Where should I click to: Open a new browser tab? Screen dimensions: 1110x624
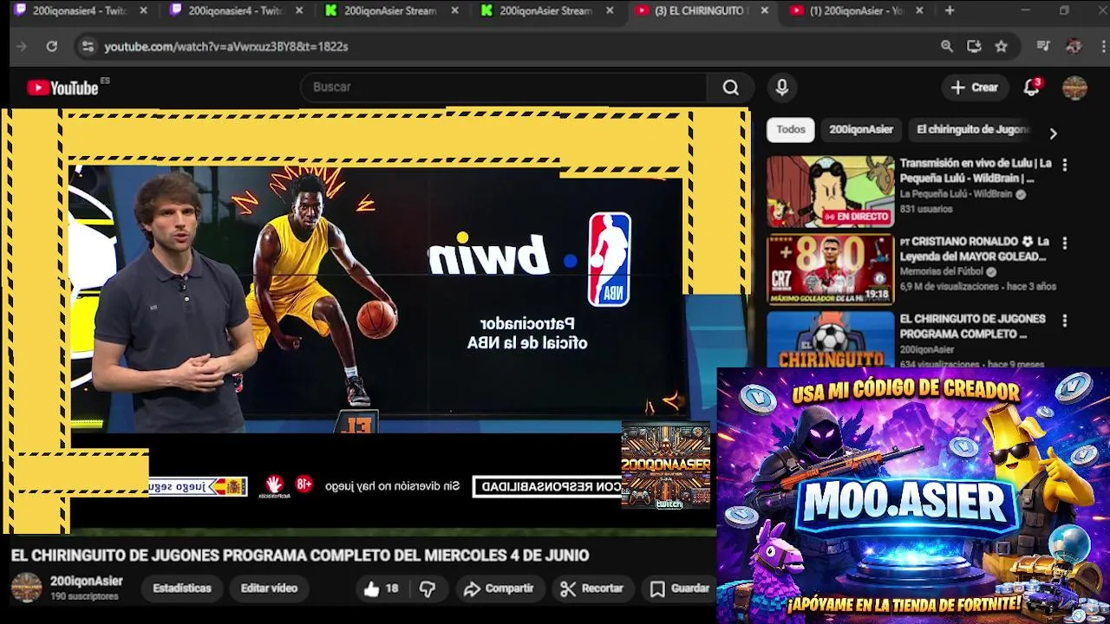tap(950, 10)
